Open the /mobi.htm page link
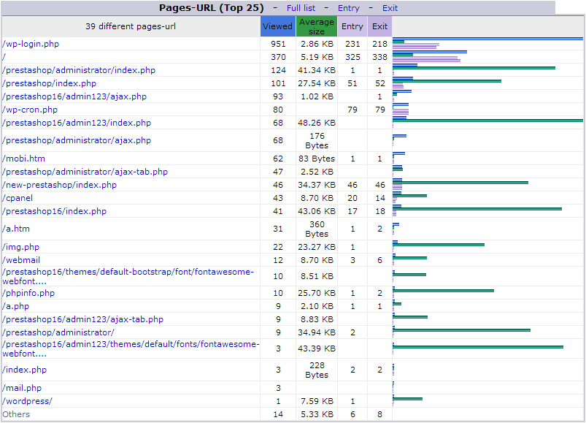 point(23,159)
